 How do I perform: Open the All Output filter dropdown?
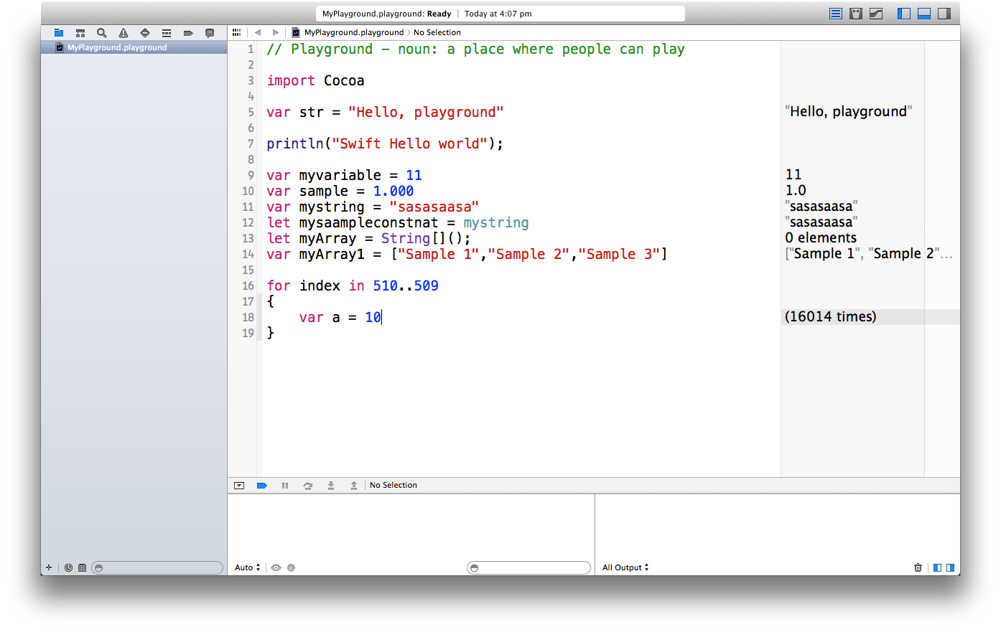coord(624,567)
